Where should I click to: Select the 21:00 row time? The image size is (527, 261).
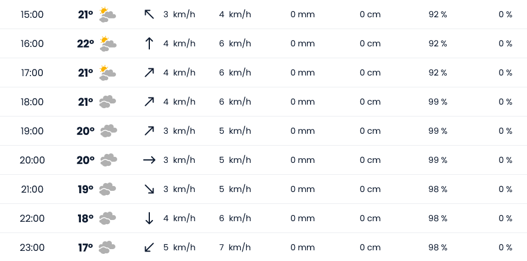pos(32,190)
